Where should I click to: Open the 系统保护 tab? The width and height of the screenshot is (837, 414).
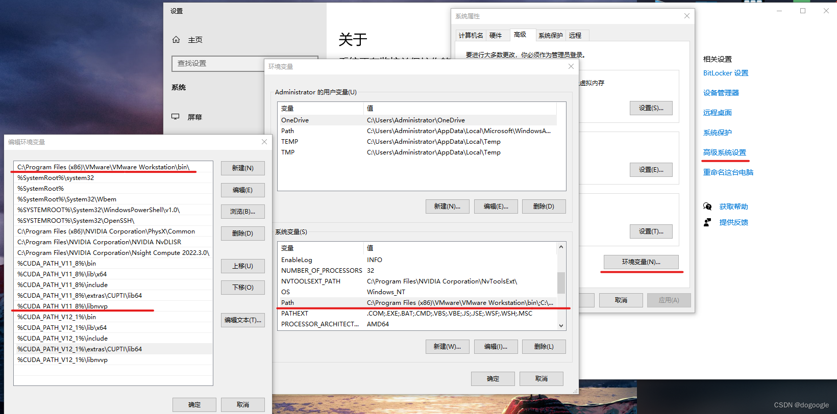click(x=551, y=35)
